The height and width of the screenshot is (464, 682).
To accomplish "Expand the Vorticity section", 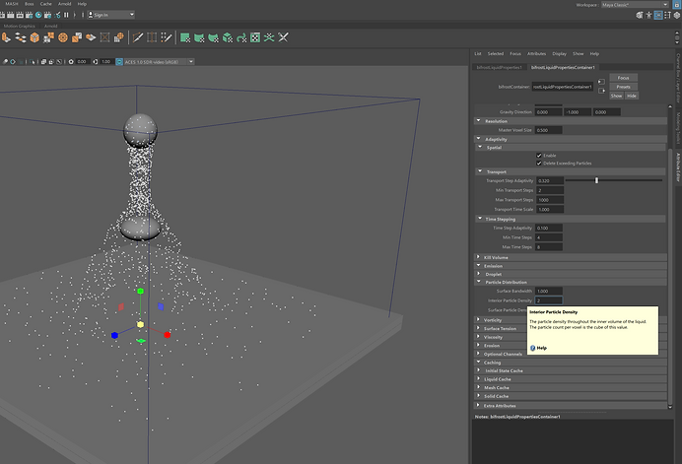I will (x=479, y=319).
